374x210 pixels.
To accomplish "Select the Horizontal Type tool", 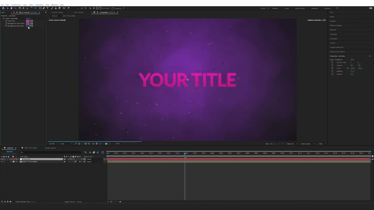I will [x=48, y=8].
